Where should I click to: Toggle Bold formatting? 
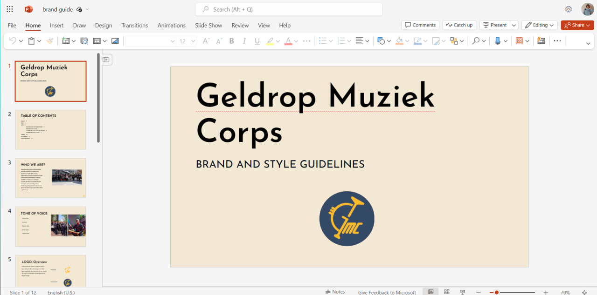click(x=231, y=41)
